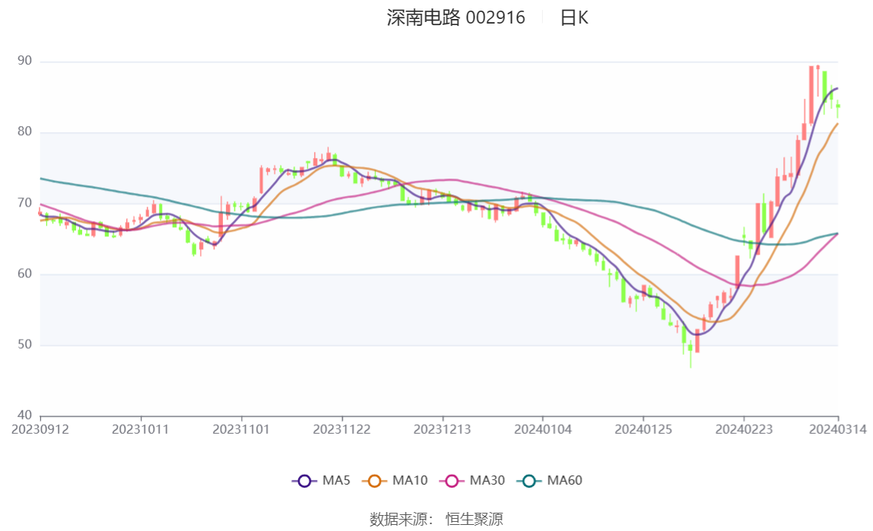Click the 20230912 date on the x-axis
Viewport: 873px width, 531px height.
point(40,430)
